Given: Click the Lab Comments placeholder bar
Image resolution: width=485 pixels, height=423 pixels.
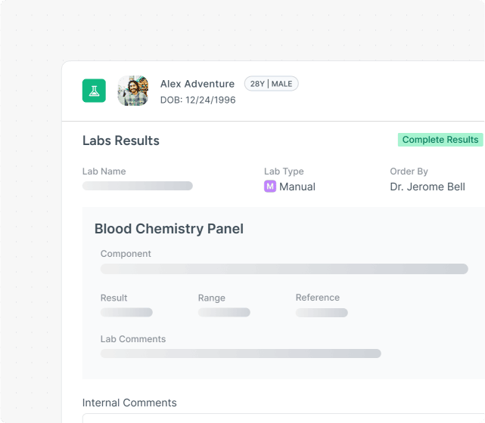Looking at the screenshot, I should [241, 354].
